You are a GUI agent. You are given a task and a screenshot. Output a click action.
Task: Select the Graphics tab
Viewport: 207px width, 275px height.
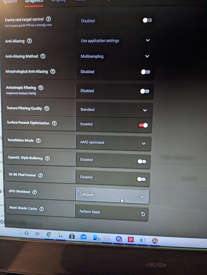point(34,1)
